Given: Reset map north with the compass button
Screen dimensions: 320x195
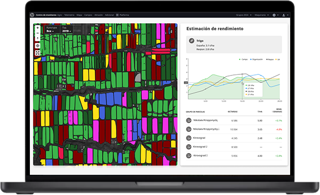Looking at the screenshot, I should pos(37,38).
